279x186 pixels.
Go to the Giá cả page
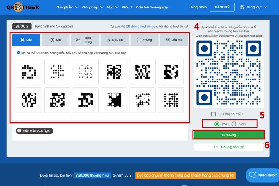[x=127, y=7]
